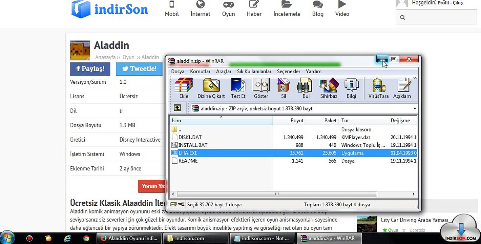Click the Dizine Çıkart extract icon
481x244 pixels.
(x=211, y=88)
